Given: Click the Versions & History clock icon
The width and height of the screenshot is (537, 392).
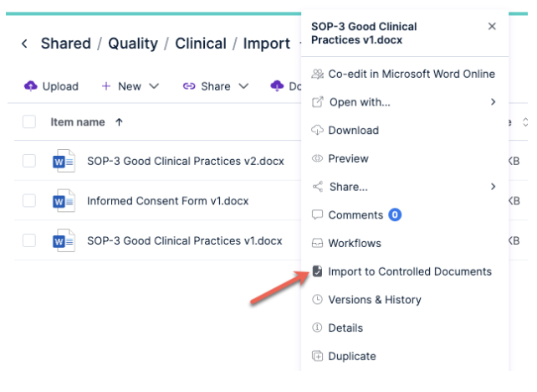Looking at the screenshot, I should (x=317, y=300).
